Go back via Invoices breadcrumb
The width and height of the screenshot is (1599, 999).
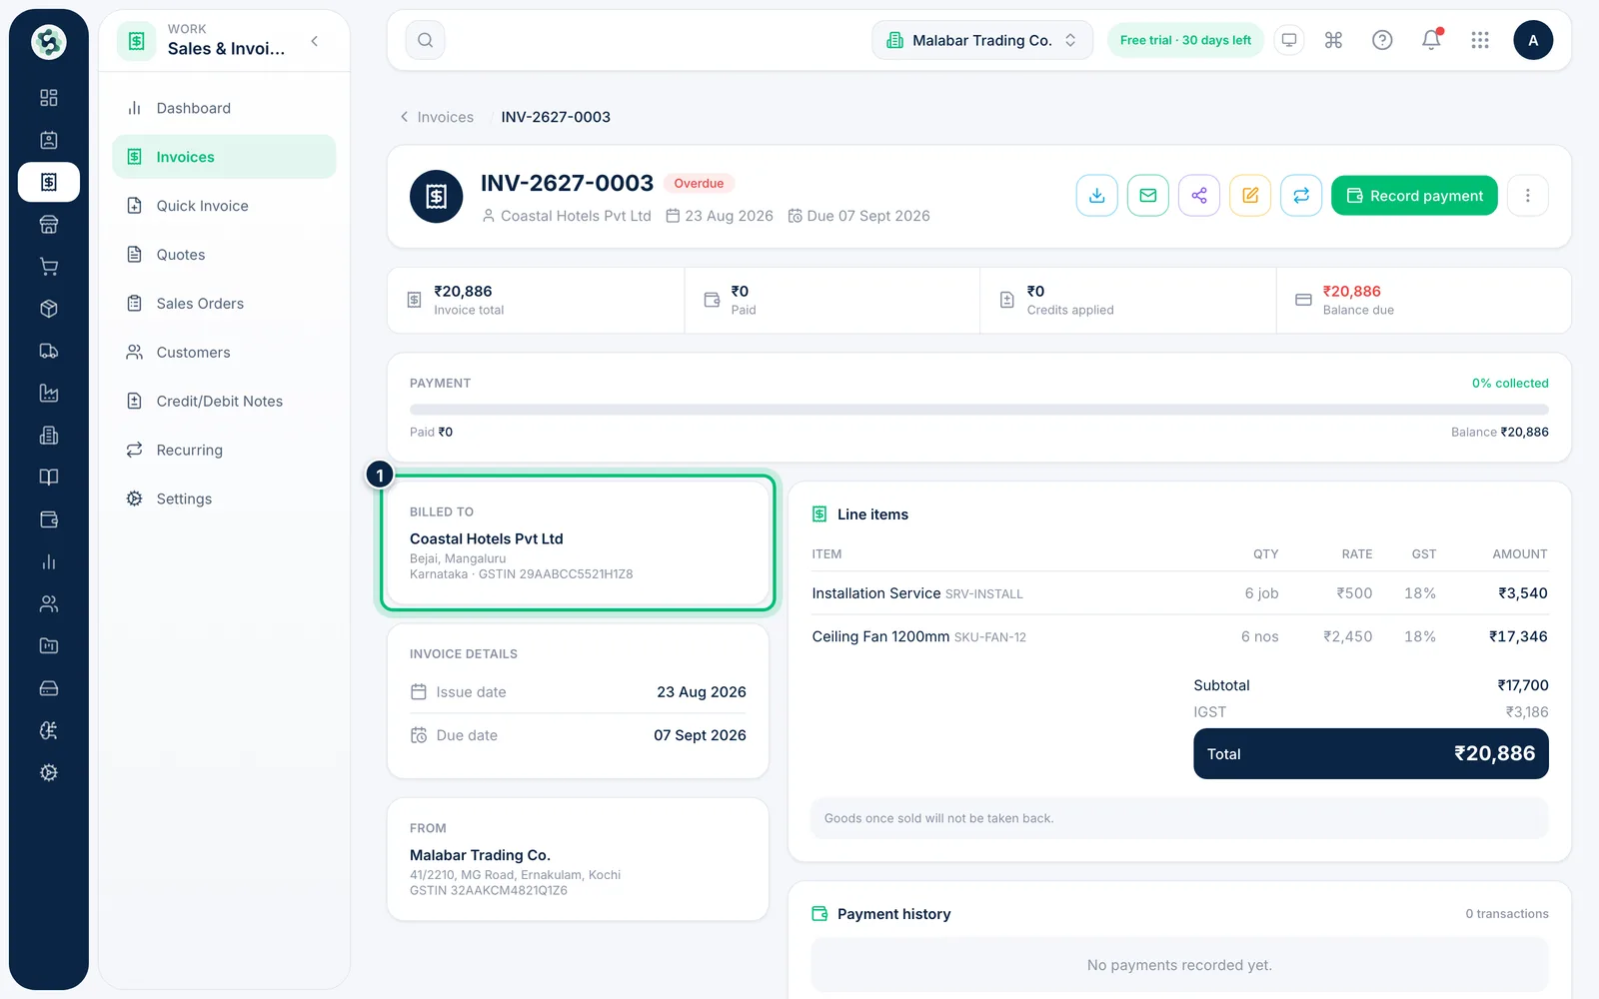pyautogui.click(x=437, y=117)
